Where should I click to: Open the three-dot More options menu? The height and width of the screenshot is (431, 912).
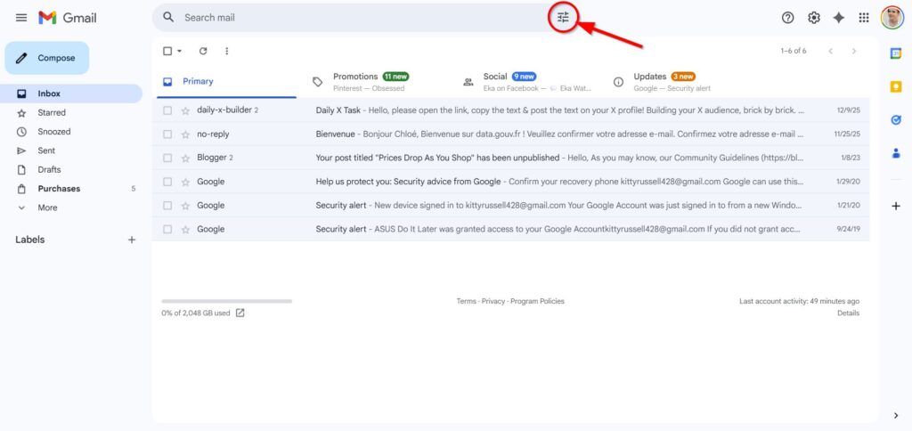click(227, 52)
